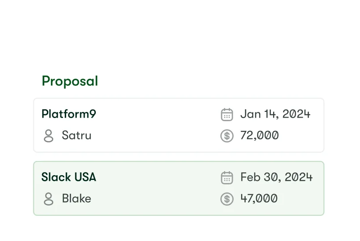Image resolution: width=360 pixels, height=241 pixels.
Task: Click the 72,000 deal amount
Action: (259, 135)
